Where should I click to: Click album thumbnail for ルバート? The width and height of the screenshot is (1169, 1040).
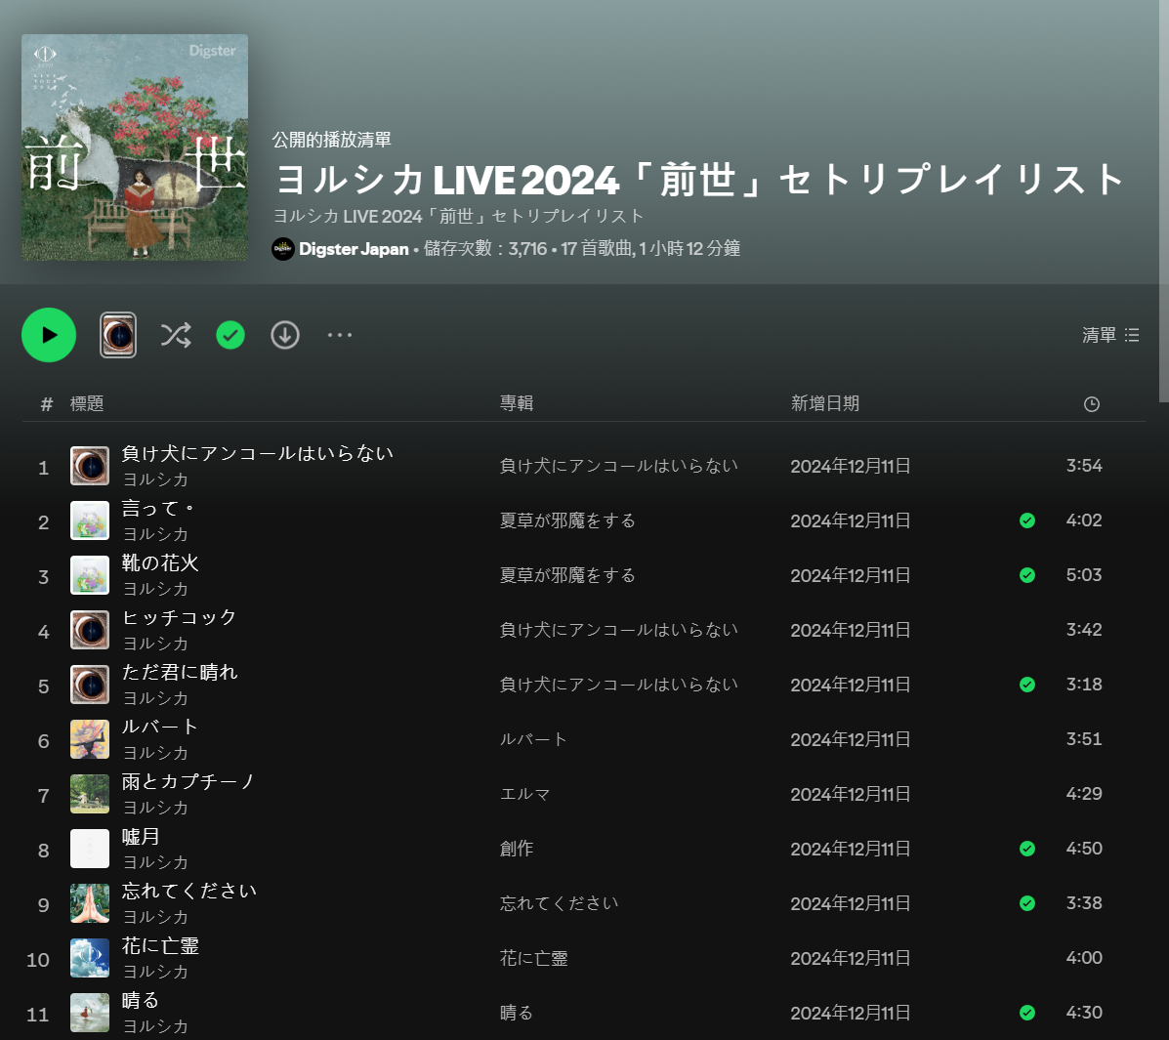tap(90, 739)
